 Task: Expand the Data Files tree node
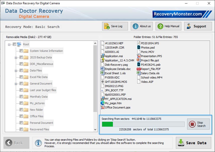click(16, 71)
